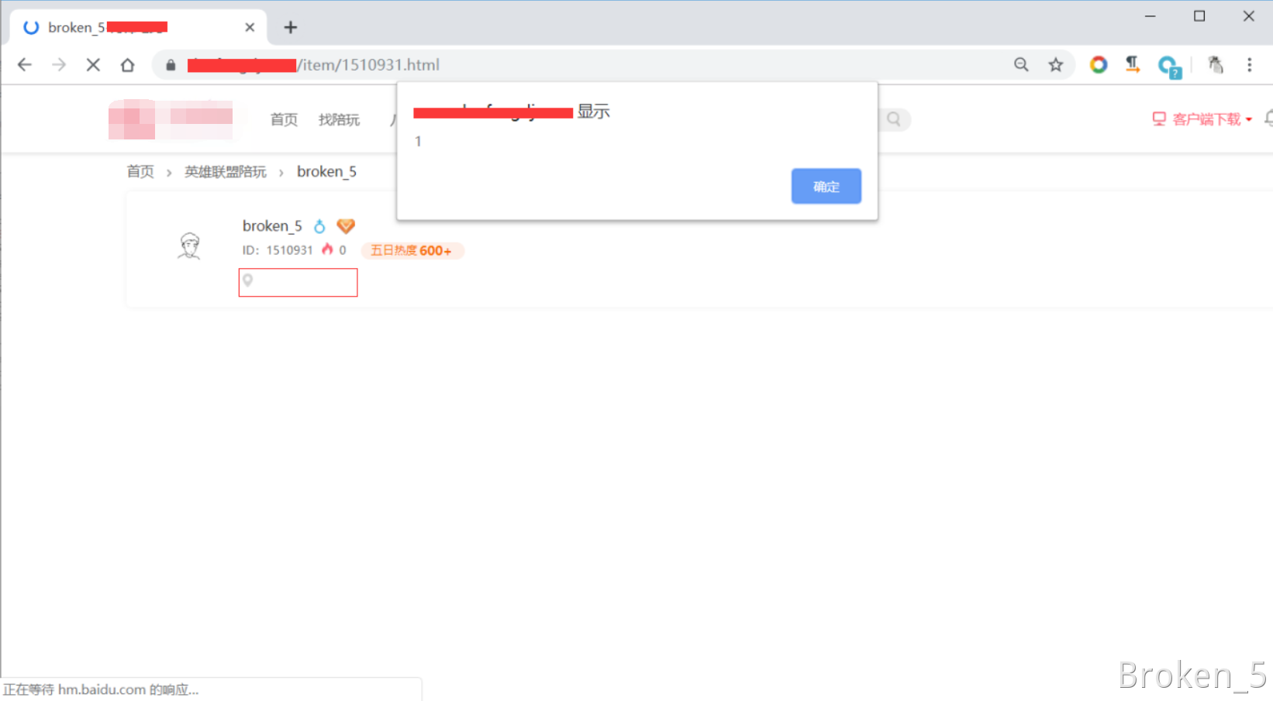Image resolution: width=1273 pixels, height=701 pixels.
Task: Click the site search magnifier icon
Action: point(894,119)
